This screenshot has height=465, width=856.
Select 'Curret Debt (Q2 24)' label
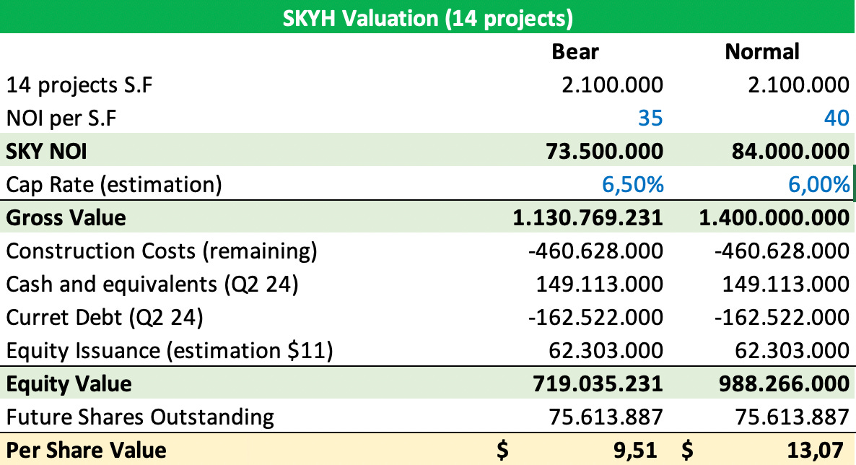point(105,318)
